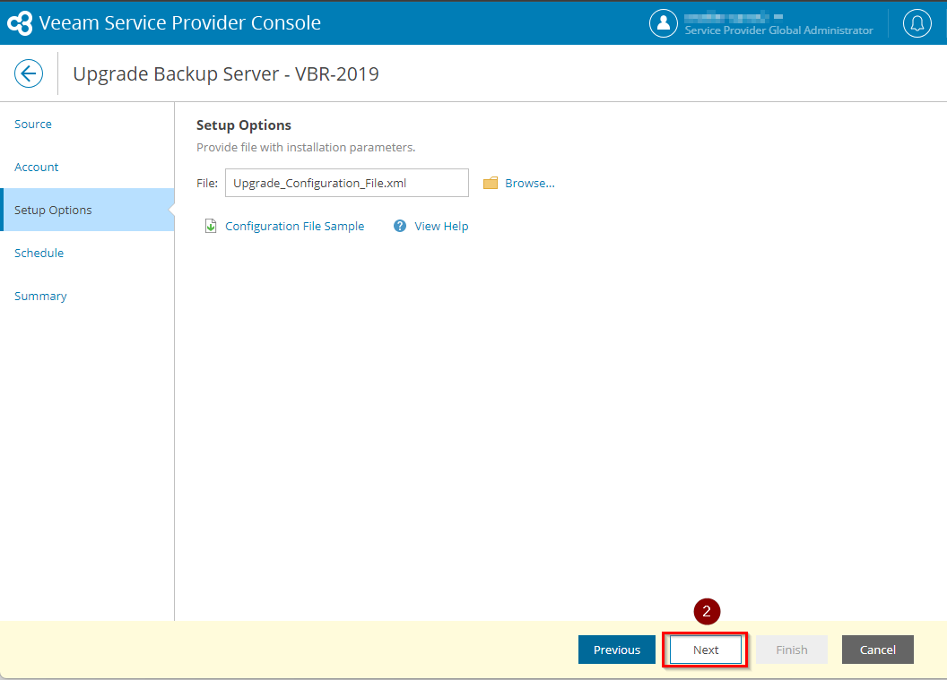Click Service Provider Global Administrator label
The height and width of the screenshot is (680, 947).
(x=778, y=30)
